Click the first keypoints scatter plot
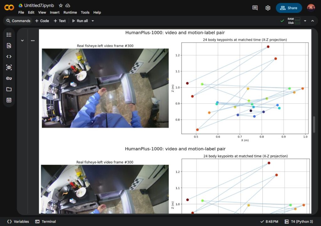The width and height of the screenshot is (321, 226). point(245,88)
